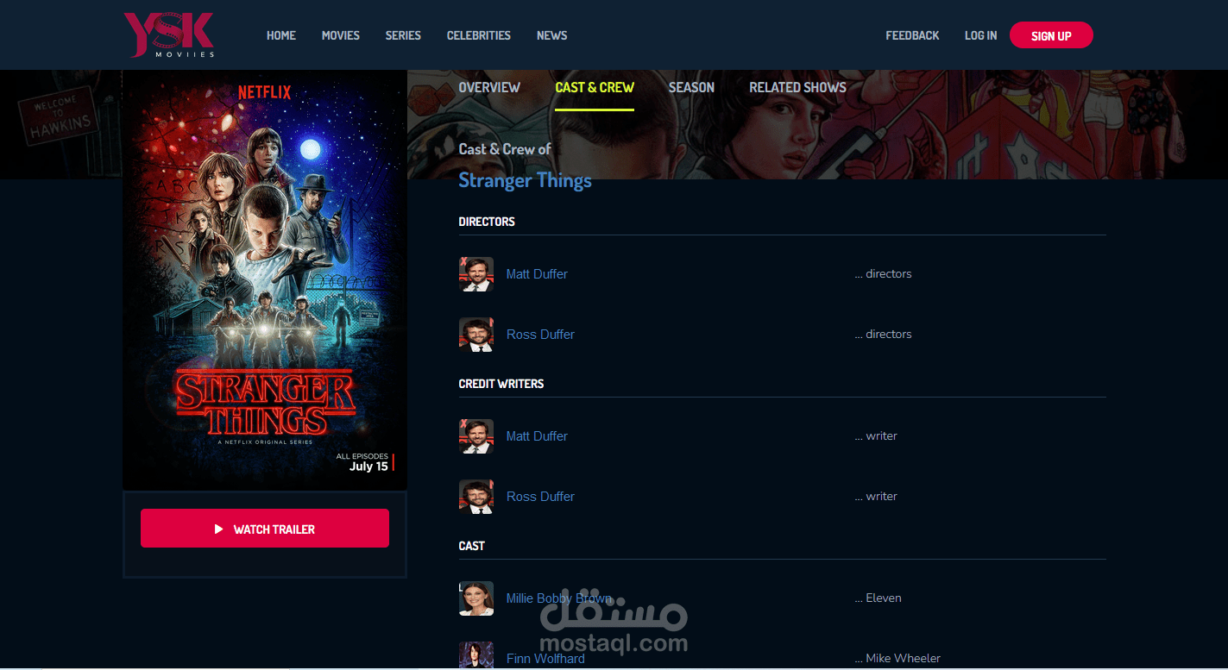Open Matt Duffer link under Directors

tap(537, 274)
